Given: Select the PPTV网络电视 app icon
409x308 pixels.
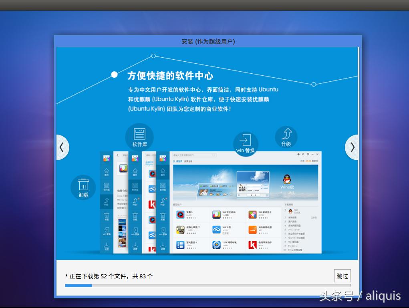Looking at the screenshot, I should (216, 245).
